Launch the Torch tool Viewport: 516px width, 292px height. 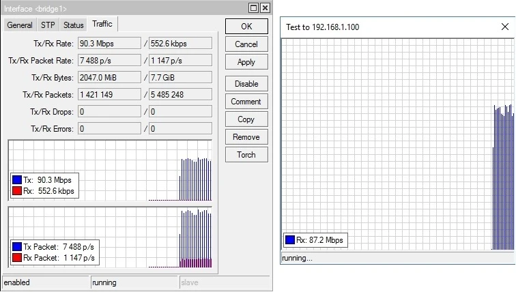(x=246, y=155)
